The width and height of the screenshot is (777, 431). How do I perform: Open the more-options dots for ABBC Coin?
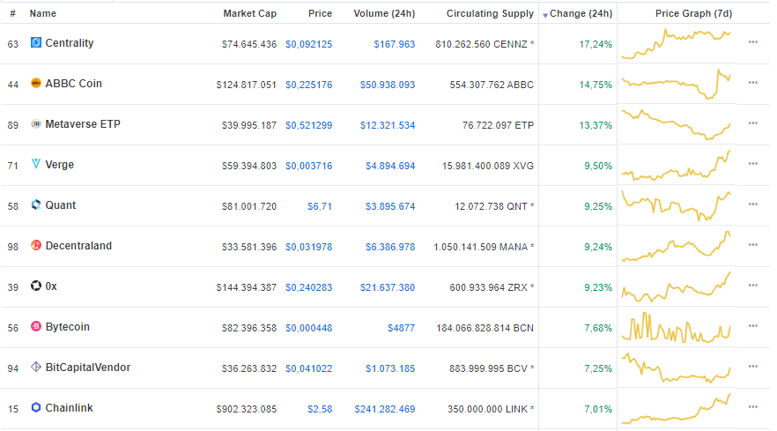click(x=752, y=83)
